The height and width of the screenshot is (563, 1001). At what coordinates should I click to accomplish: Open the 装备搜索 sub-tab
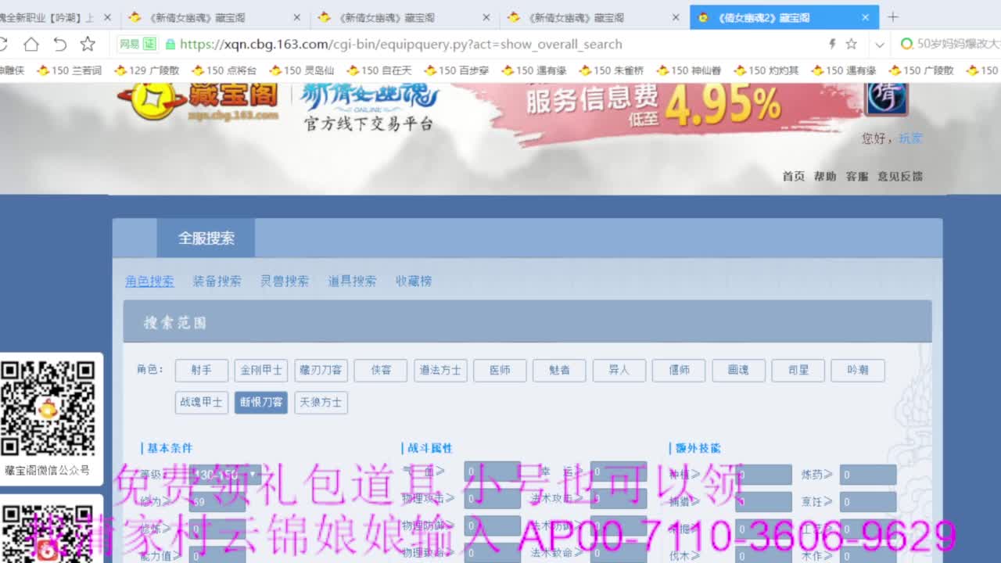point(217,281)
